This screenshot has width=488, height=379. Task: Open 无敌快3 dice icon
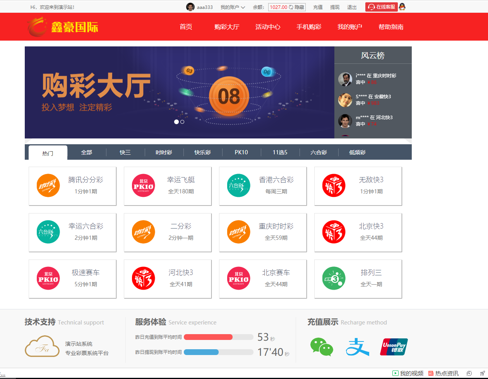click(x=334, y=186)
